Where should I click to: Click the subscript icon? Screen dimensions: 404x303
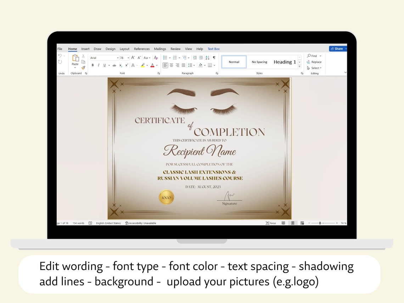click(120, 65)
